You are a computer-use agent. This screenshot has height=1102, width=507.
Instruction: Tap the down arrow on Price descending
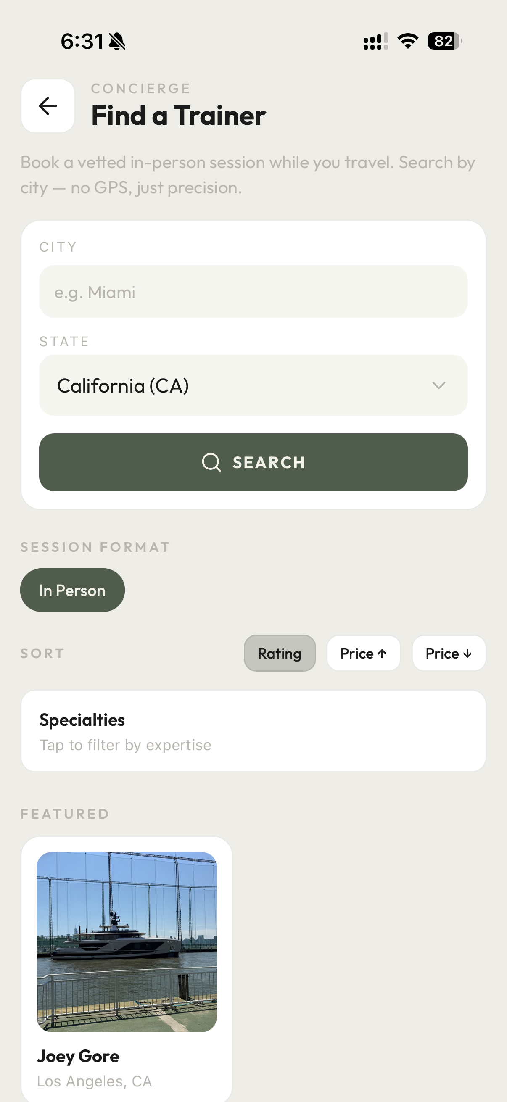click(467, 654)
